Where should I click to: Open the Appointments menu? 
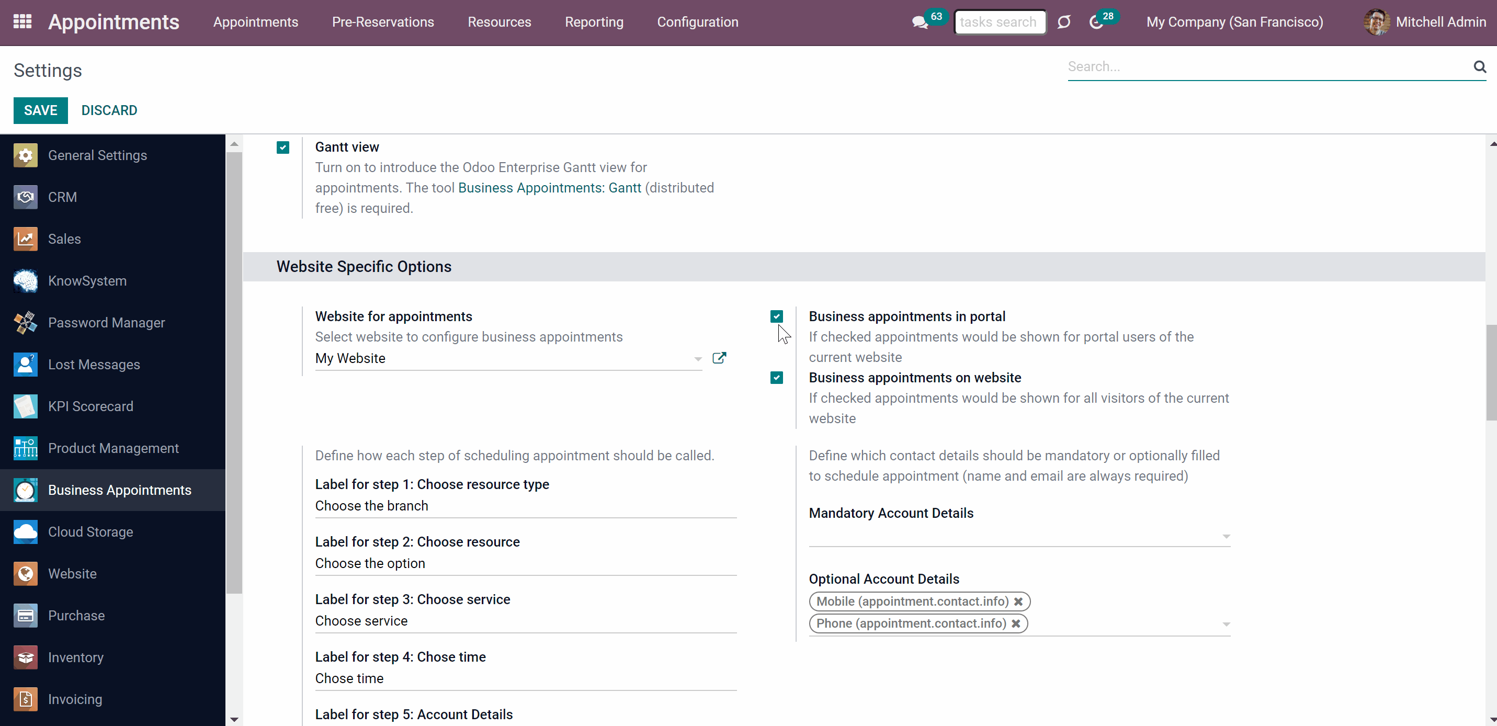tap(256, 22)
